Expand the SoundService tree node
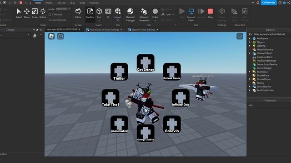The height and width of the screenshot is (163, 291). tap(250, 86)
